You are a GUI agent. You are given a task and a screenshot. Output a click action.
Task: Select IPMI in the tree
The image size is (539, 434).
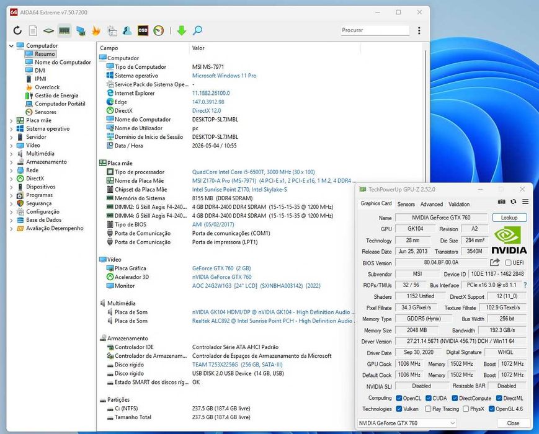click(40, 79)
